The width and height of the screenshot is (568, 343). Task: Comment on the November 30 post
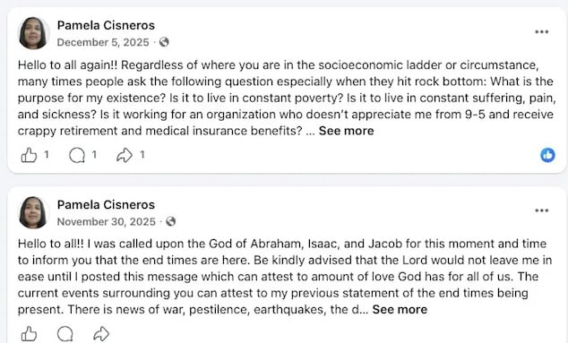[x=65, y=334]
